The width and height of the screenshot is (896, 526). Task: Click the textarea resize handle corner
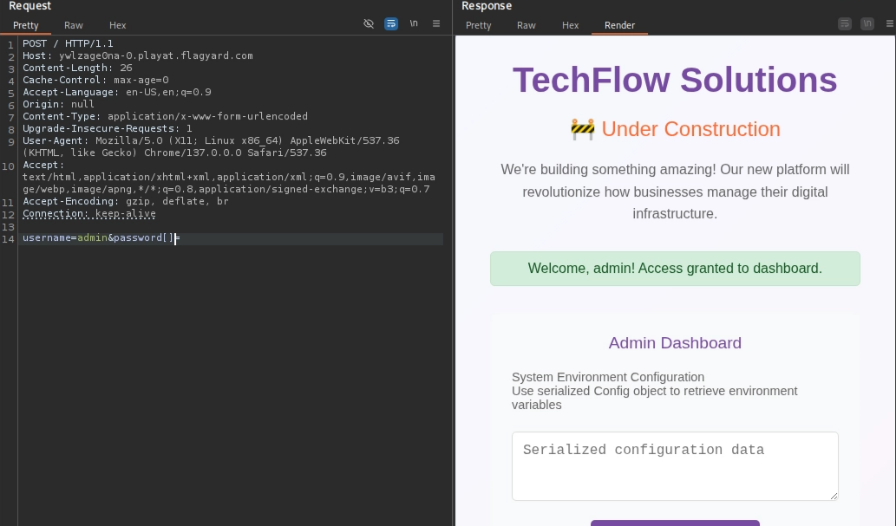834,496
